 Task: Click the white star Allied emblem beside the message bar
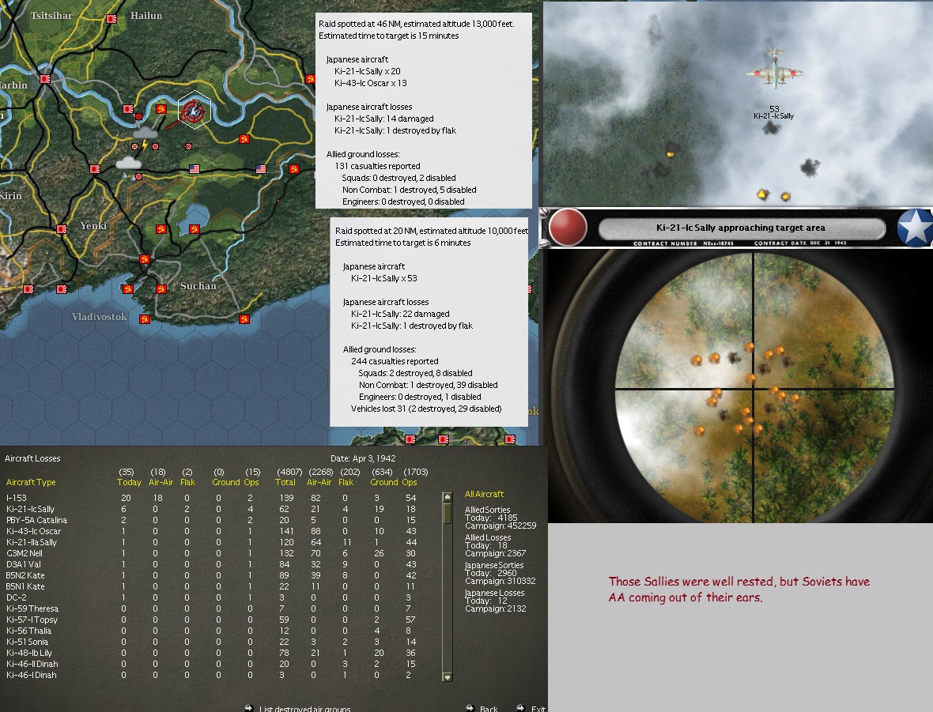click(915, 228)
